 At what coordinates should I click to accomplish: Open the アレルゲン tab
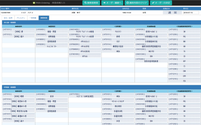click(21, 18)
